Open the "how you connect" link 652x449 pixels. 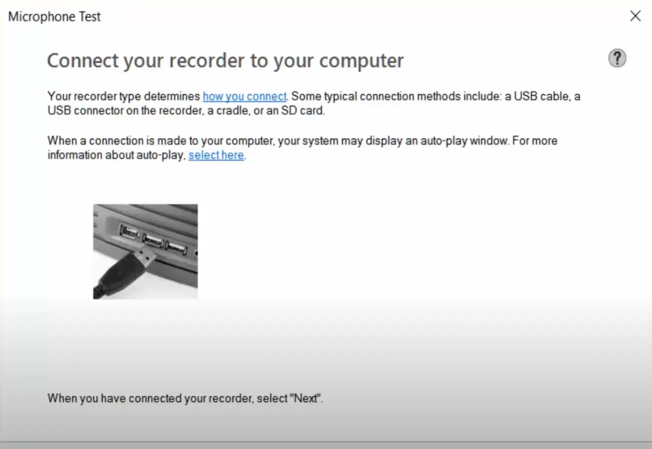[244, 96]
